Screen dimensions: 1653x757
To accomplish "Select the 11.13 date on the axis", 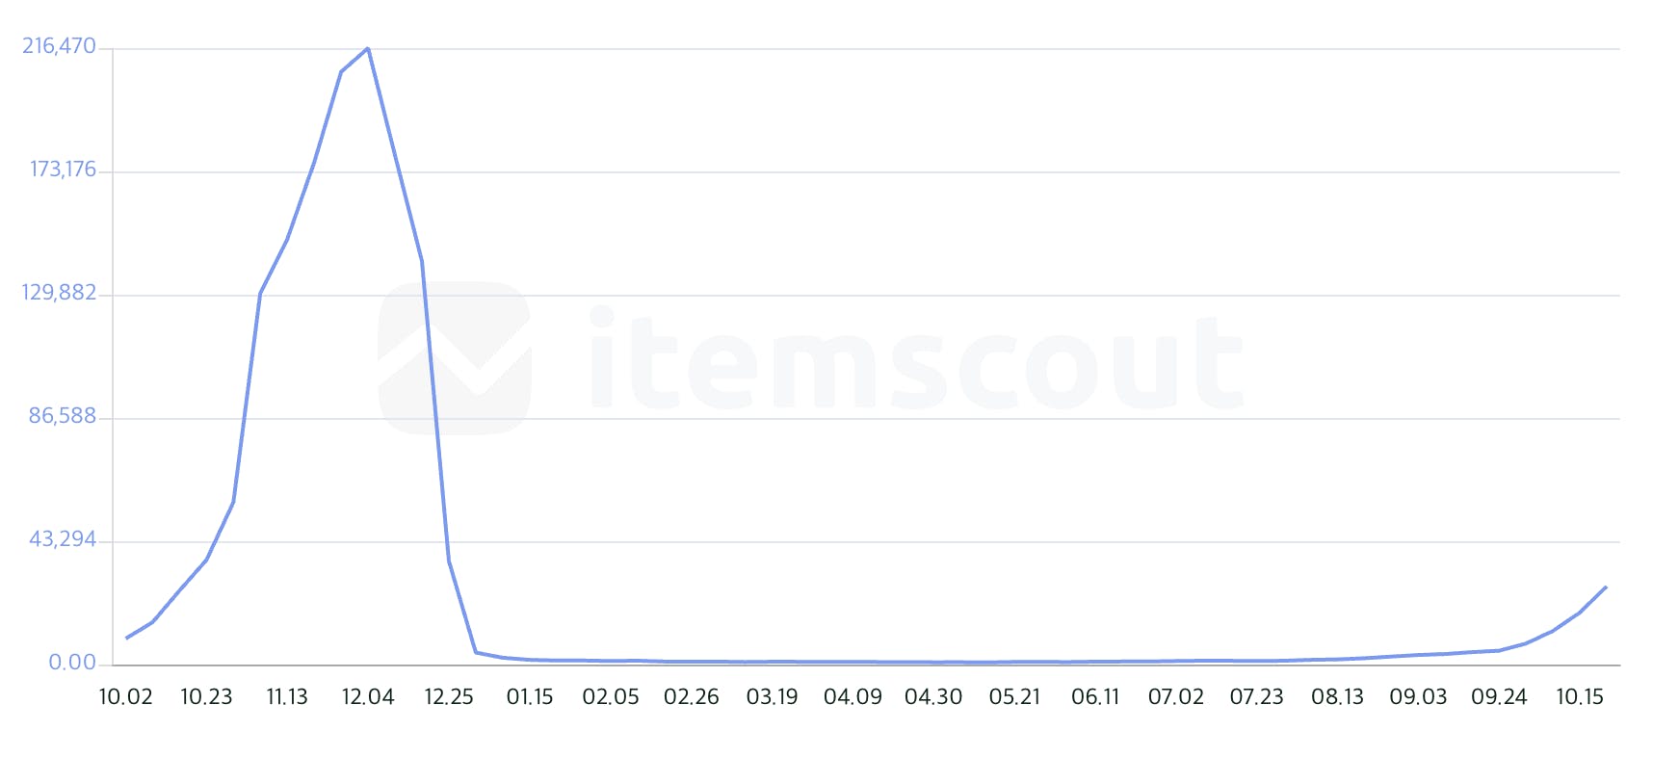I will (x=287, y=697).
